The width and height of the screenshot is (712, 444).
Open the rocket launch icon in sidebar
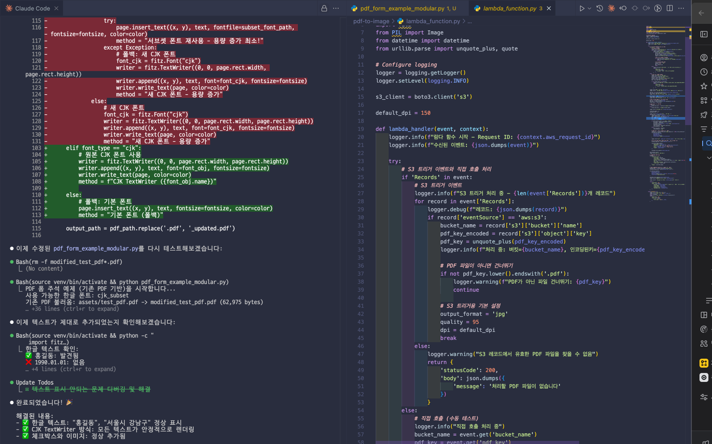pyautogui.click(x=704, y=115)
